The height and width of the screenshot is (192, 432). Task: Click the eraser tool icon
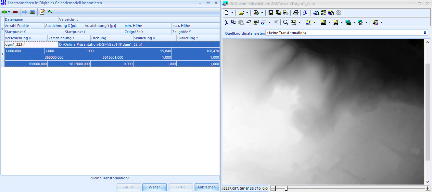[x=248, y=22]
